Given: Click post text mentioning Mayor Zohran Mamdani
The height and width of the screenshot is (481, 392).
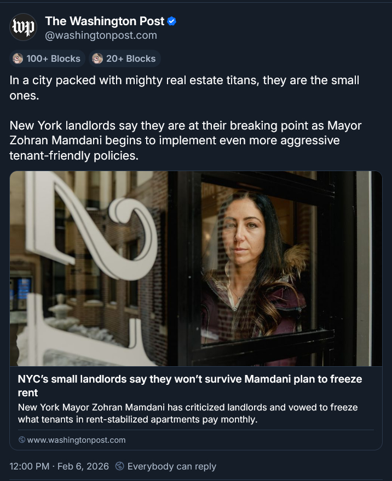Looking at the screenshot, I should [x=186, y=140].
